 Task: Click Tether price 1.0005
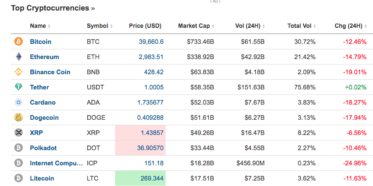pos(154,87)
